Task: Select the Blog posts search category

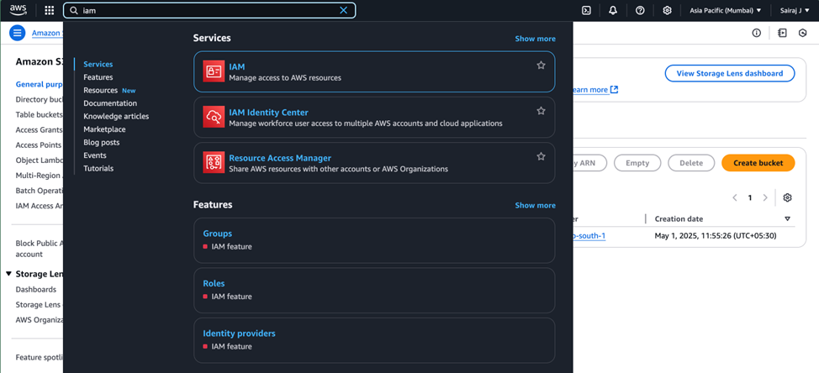Action: 102,143
